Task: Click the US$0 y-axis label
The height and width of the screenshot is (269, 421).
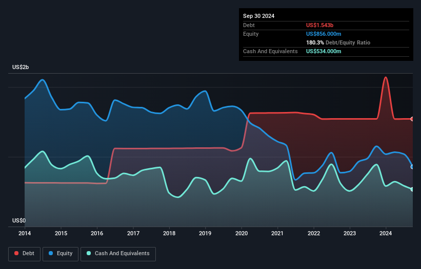Action: coord(19,220)
